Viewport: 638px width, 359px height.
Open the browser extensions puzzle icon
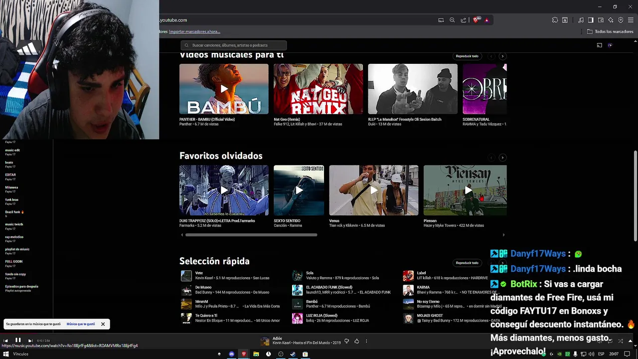tap(555, 20)
